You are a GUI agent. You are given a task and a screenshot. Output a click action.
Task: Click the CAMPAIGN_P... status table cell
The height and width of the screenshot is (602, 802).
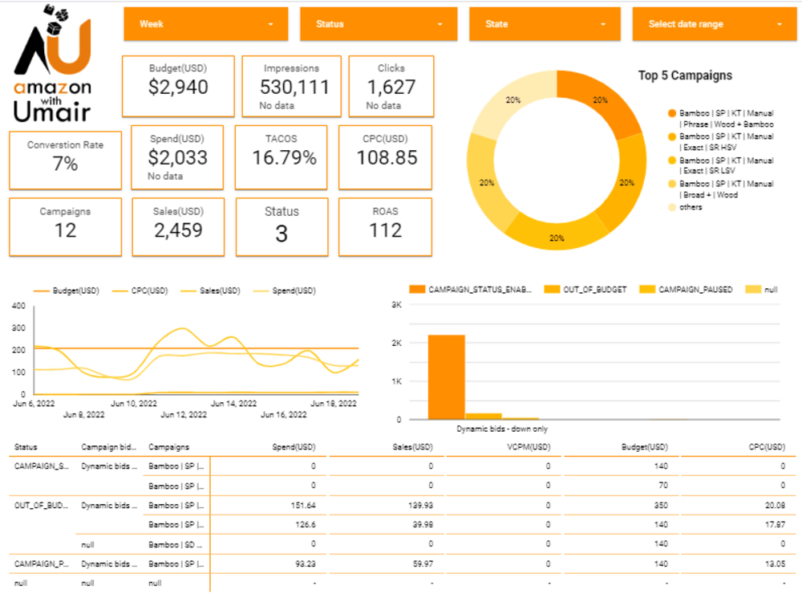click(41, 564)
